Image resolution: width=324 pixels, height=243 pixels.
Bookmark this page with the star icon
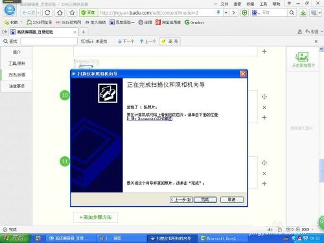[x=72, y=13]
